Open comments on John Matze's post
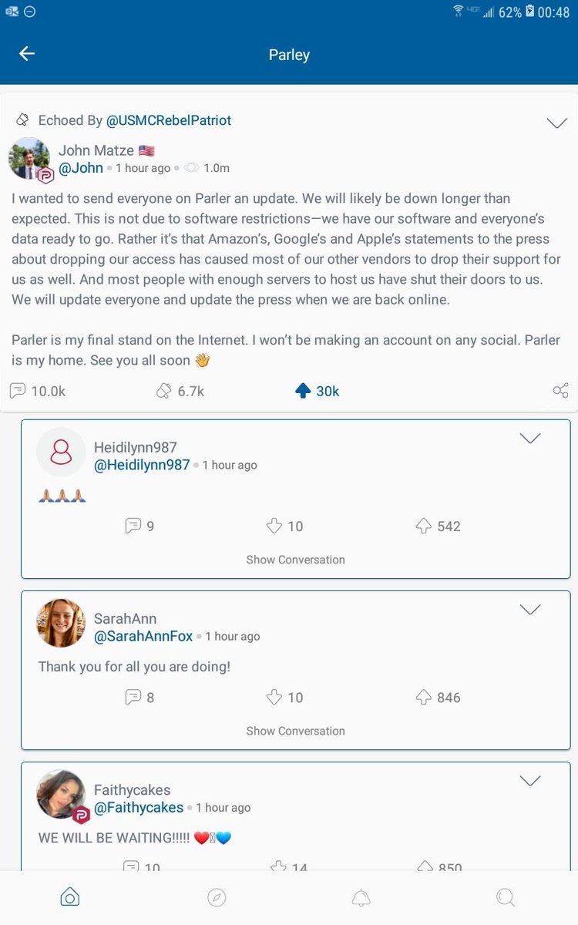Screen dimensions: 578x925 (17, 390)
